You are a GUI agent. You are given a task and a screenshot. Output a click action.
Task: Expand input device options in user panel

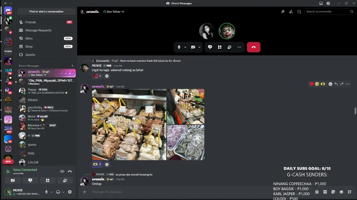pyautogui.click(x=51, y=192)
